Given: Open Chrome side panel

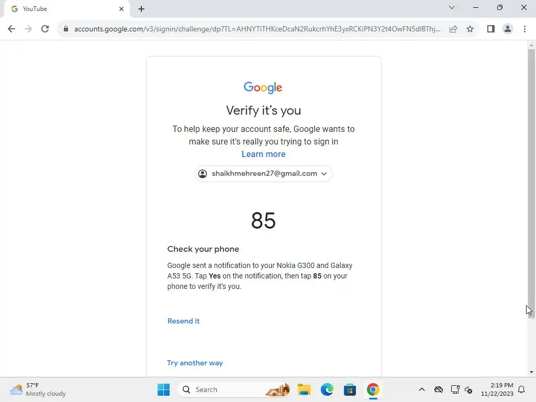Looking at the screenshot, I should (x=491, y=29).
